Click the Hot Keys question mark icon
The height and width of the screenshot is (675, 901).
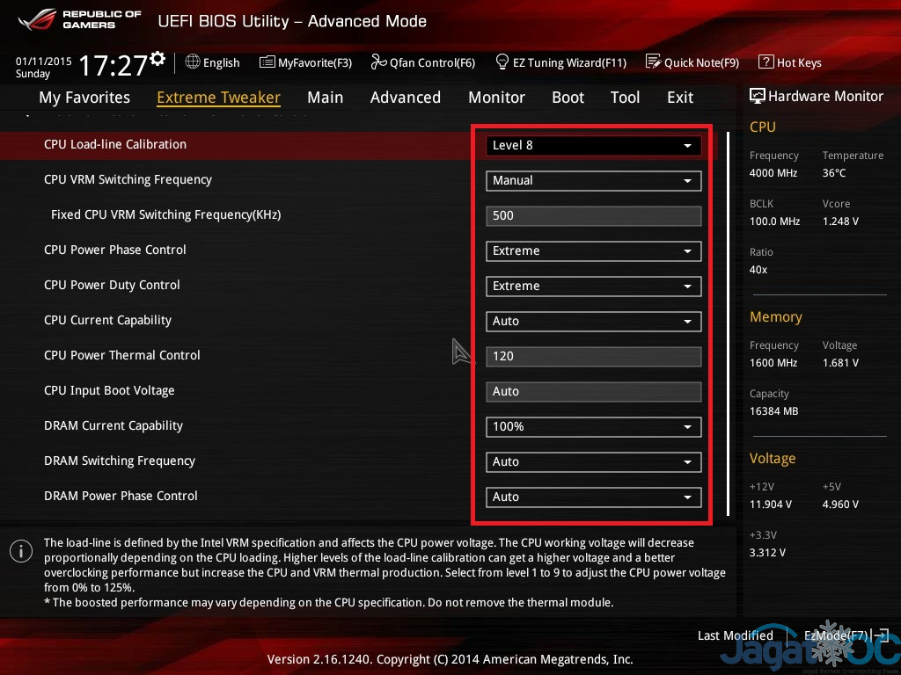pyautogui.click(x=765, y=62)
